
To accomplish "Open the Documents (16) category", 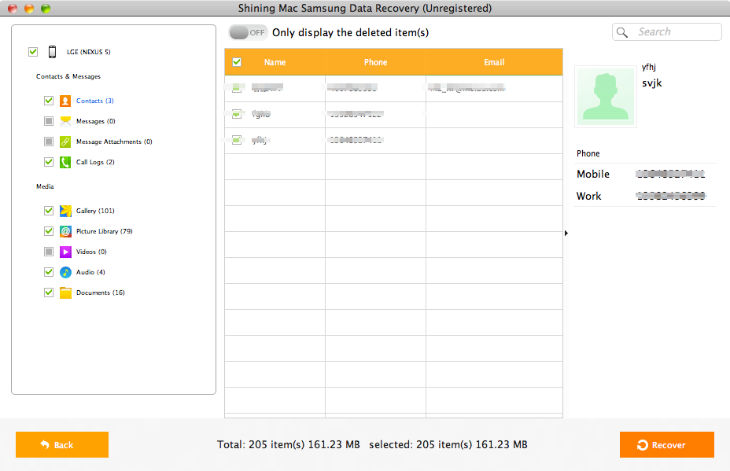I will pos(101,293).
